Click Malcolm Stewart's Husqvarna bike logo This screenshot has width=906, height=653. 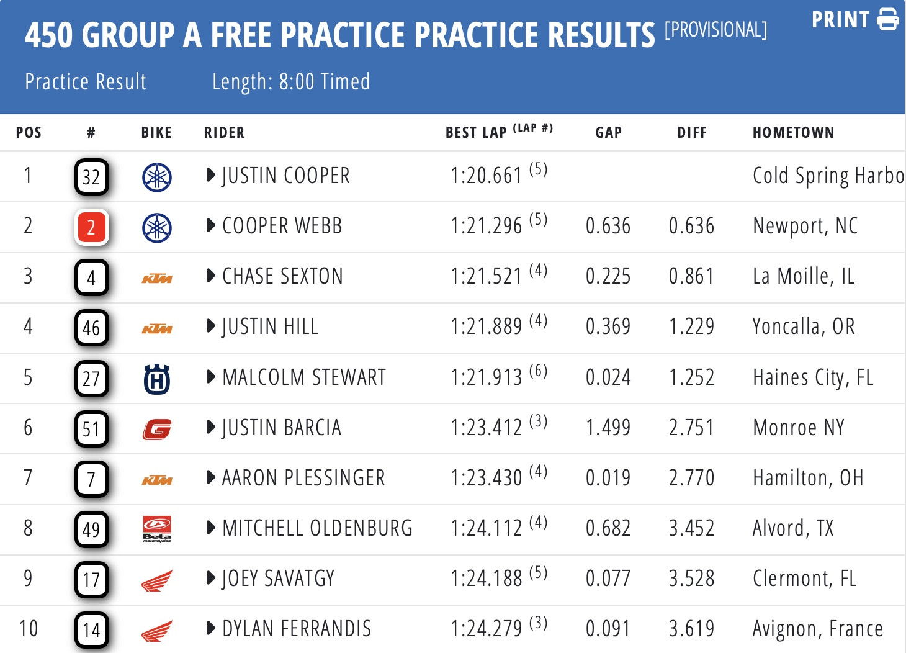coord(156,379)
